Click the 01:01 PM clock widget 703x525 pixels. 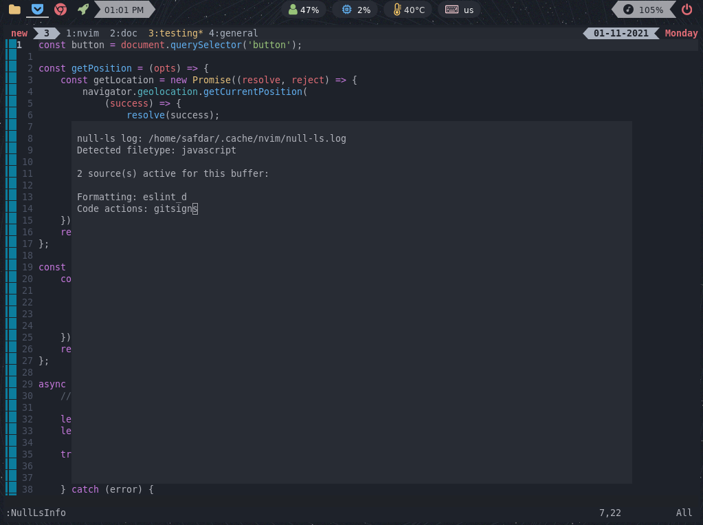[124, 10]
